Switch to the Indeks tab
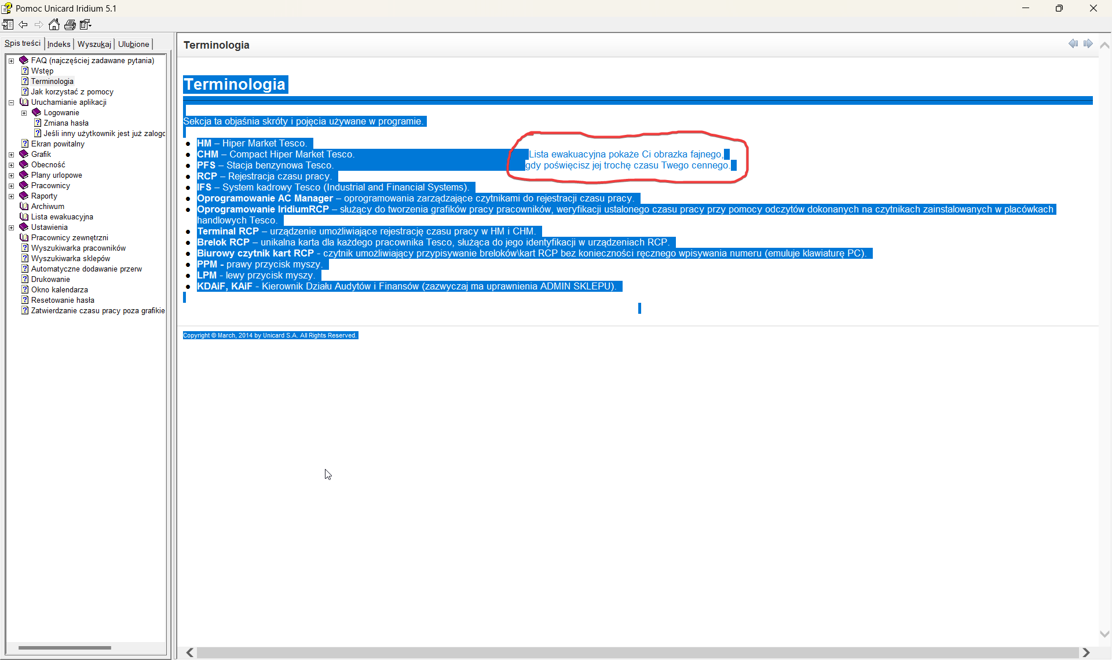This screenshot has width=1112, height=660. pyautogui.click(x=59, y=44)
